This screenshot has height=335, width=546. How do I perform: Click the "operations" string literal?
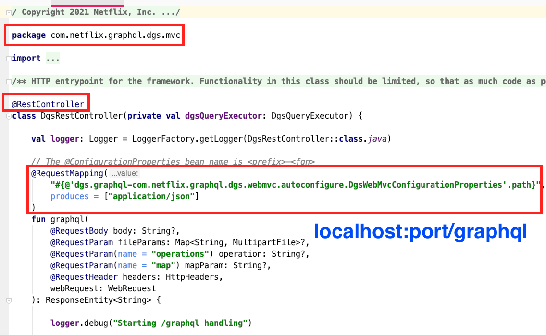point(180,253)
